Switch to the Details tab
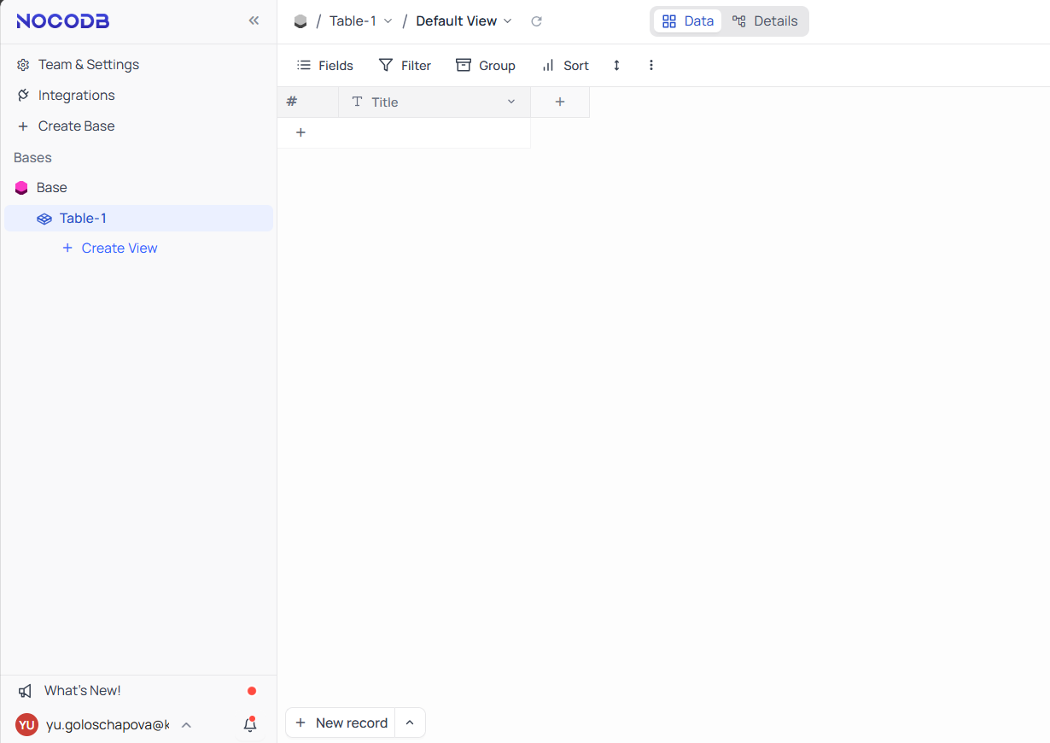This screenshot has height=743, width=1050. pyautogui.click(x=765, y=21)
